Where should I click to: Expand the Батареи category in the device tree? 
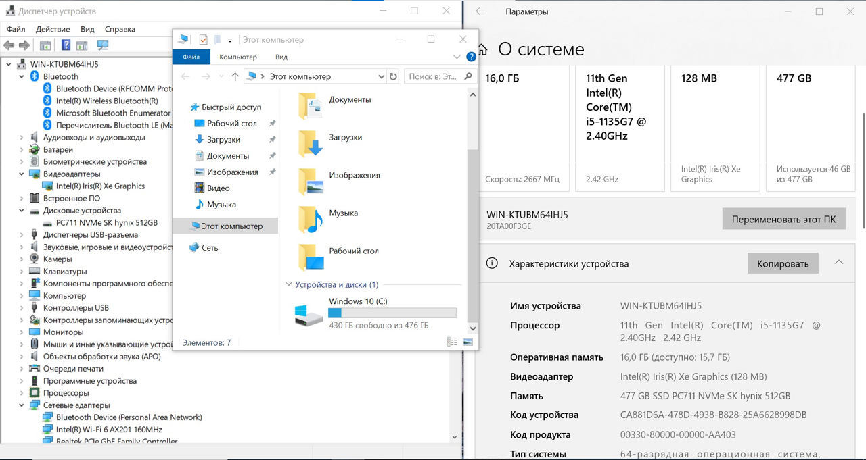(x=22, y=150)
